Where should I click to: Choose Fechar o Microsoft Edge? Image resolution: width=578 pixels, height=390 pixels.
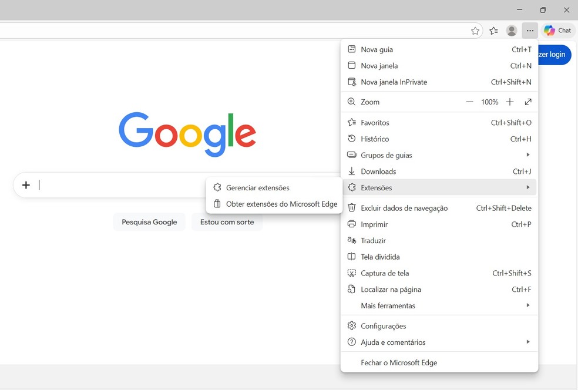point(439,363)
